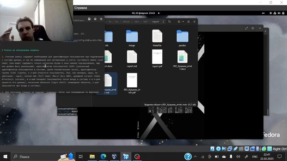This screenshot has height=161, width=287.
Task: Click VirtualBox mouse integration globe icon
Action: coord(264,149)
